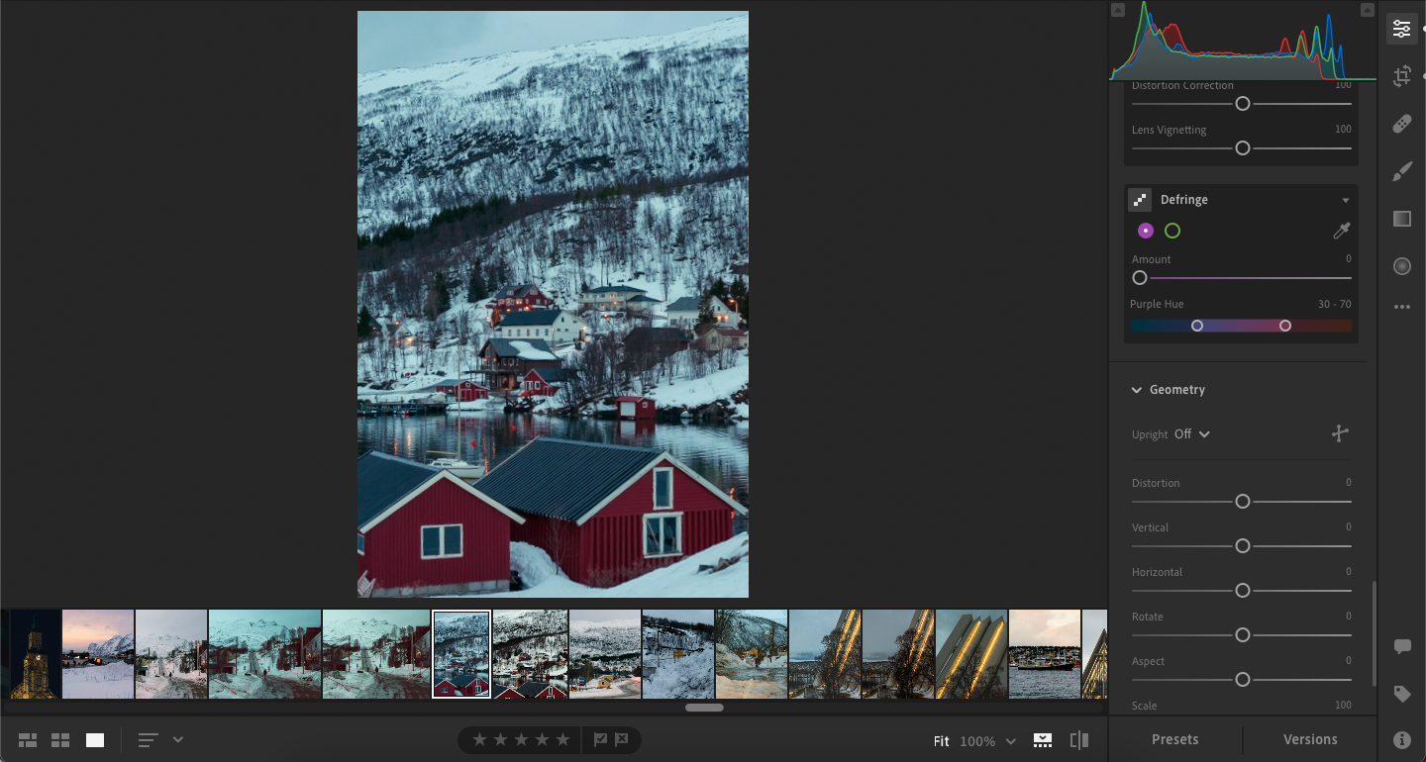1426x762 pixels.
Task: Open the Edit sliders panel icon
Action: [x=1401, y=29]
